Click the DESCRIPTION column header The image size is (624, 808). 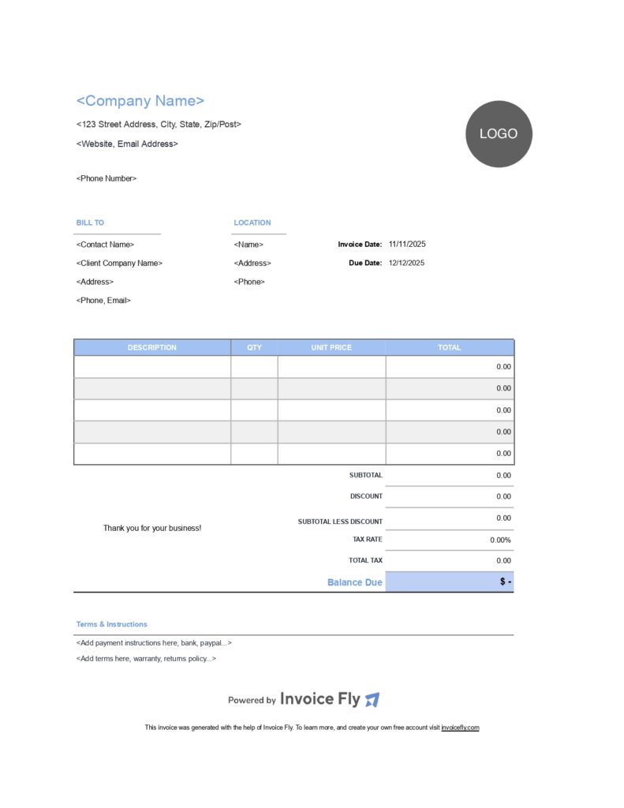(152, 348)
